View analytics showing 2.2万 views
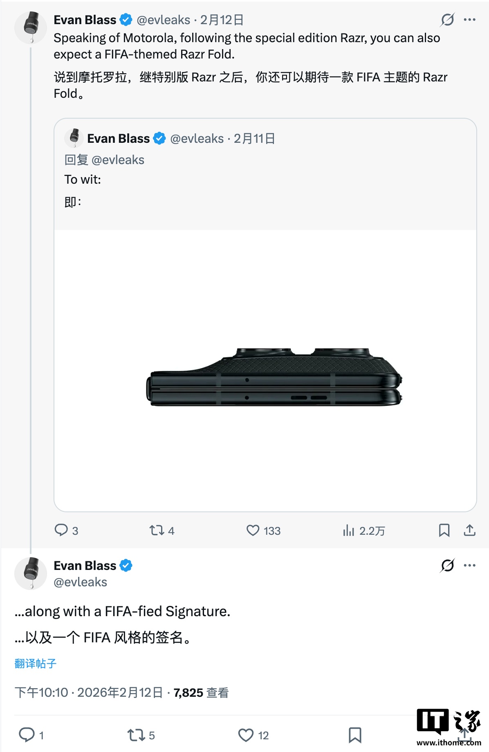This screenshot has width=489, height=752. (349, 530)
